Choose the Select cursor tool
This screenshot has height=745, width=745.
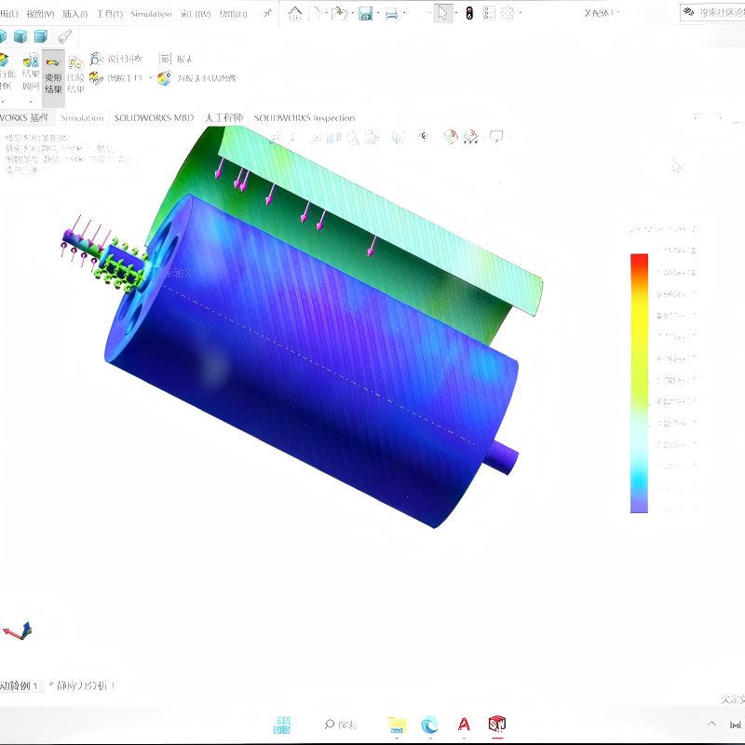(443, 13)
